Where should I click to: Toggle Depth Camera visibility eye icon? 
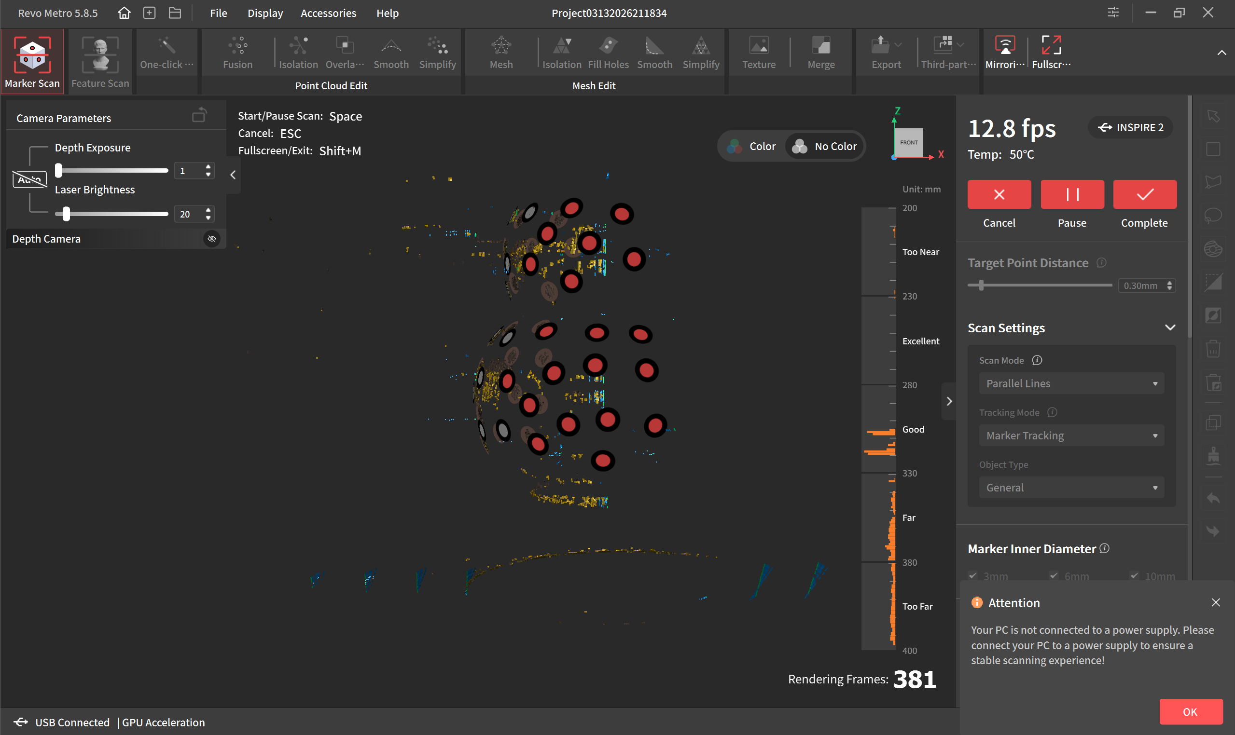coord(211,239)
